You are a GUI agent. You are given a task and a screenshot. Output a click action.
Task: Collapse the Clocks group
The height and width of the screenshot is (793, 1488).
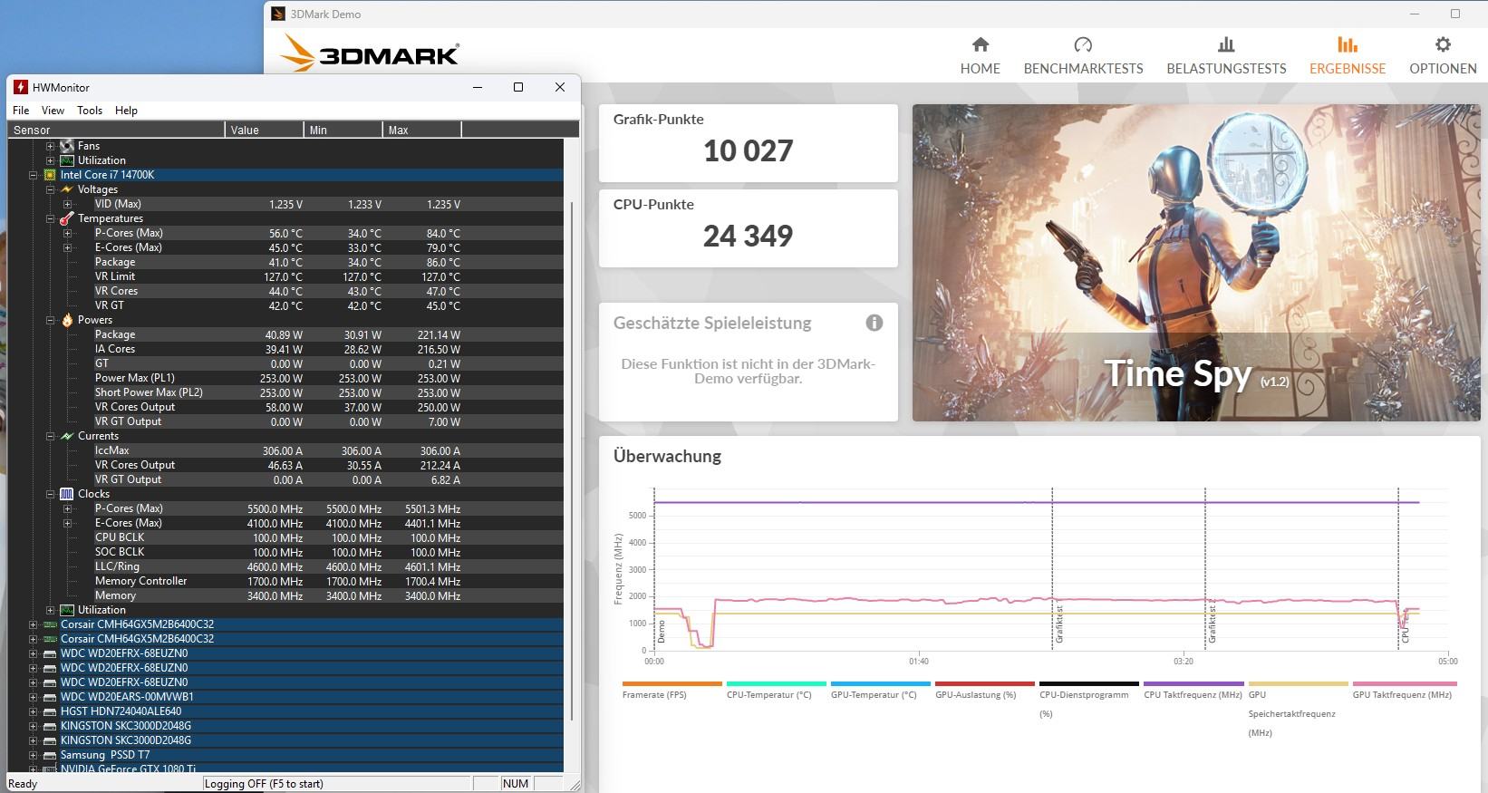pos(50,494)
